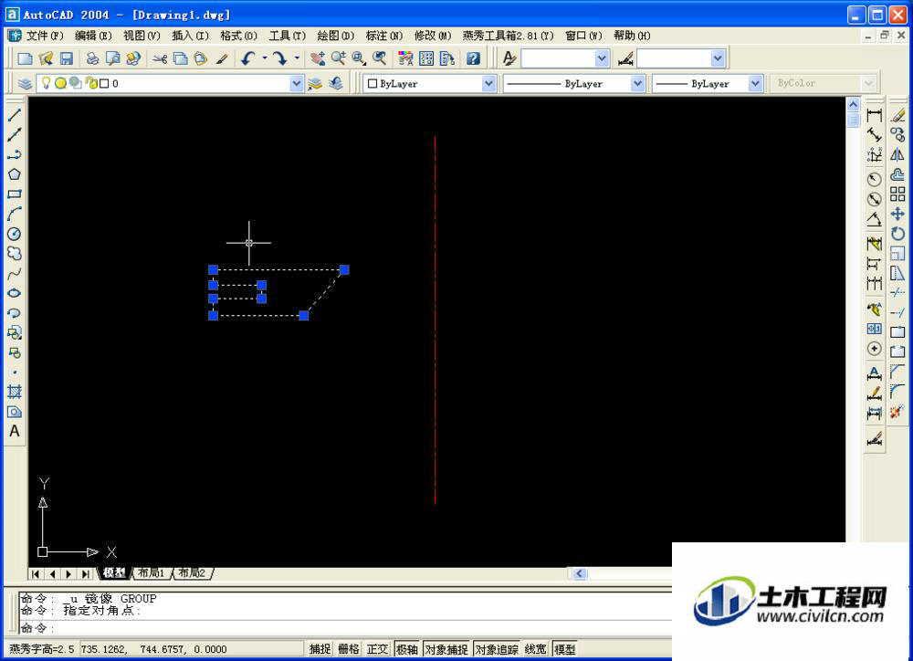Expand the layer list dropdown
The height and width of the screenshot is (661, 913).
tap(297, 83)
